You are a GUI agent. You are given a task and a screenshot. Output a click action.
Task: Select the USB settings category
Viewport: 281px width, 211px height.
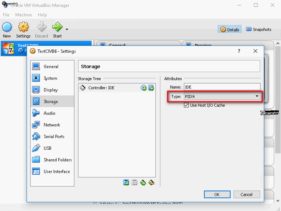coord(52,148)
